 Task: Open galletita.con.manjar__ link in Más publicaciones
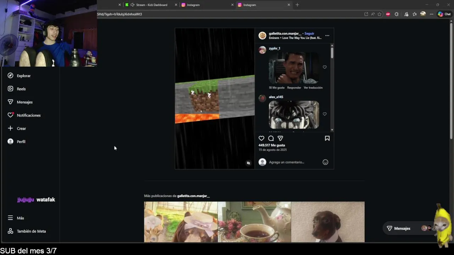coord(193,196)
